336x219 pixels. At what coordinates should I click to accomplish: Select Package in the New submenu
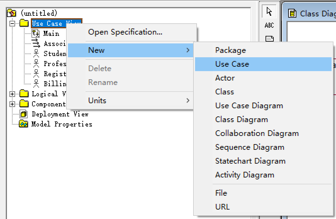pyautogui.click(x=230, y=50)
